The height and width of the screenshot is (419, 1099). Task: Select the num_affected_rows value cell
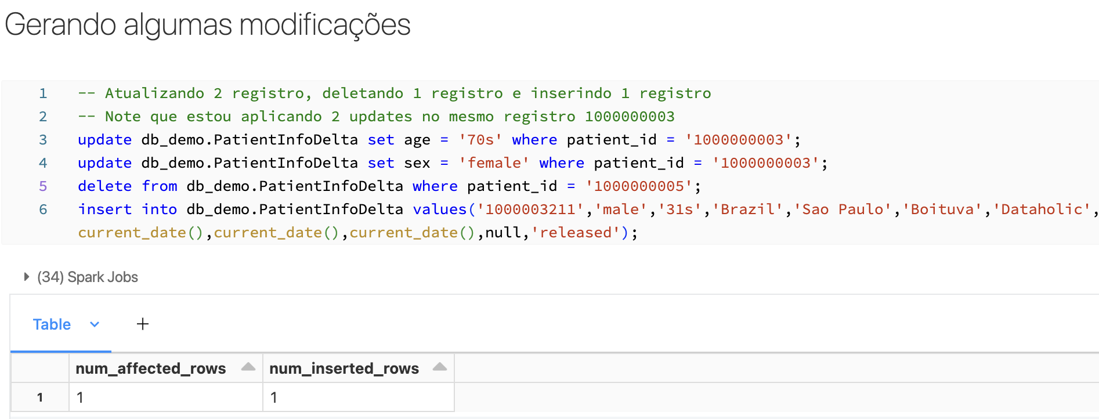166,398
